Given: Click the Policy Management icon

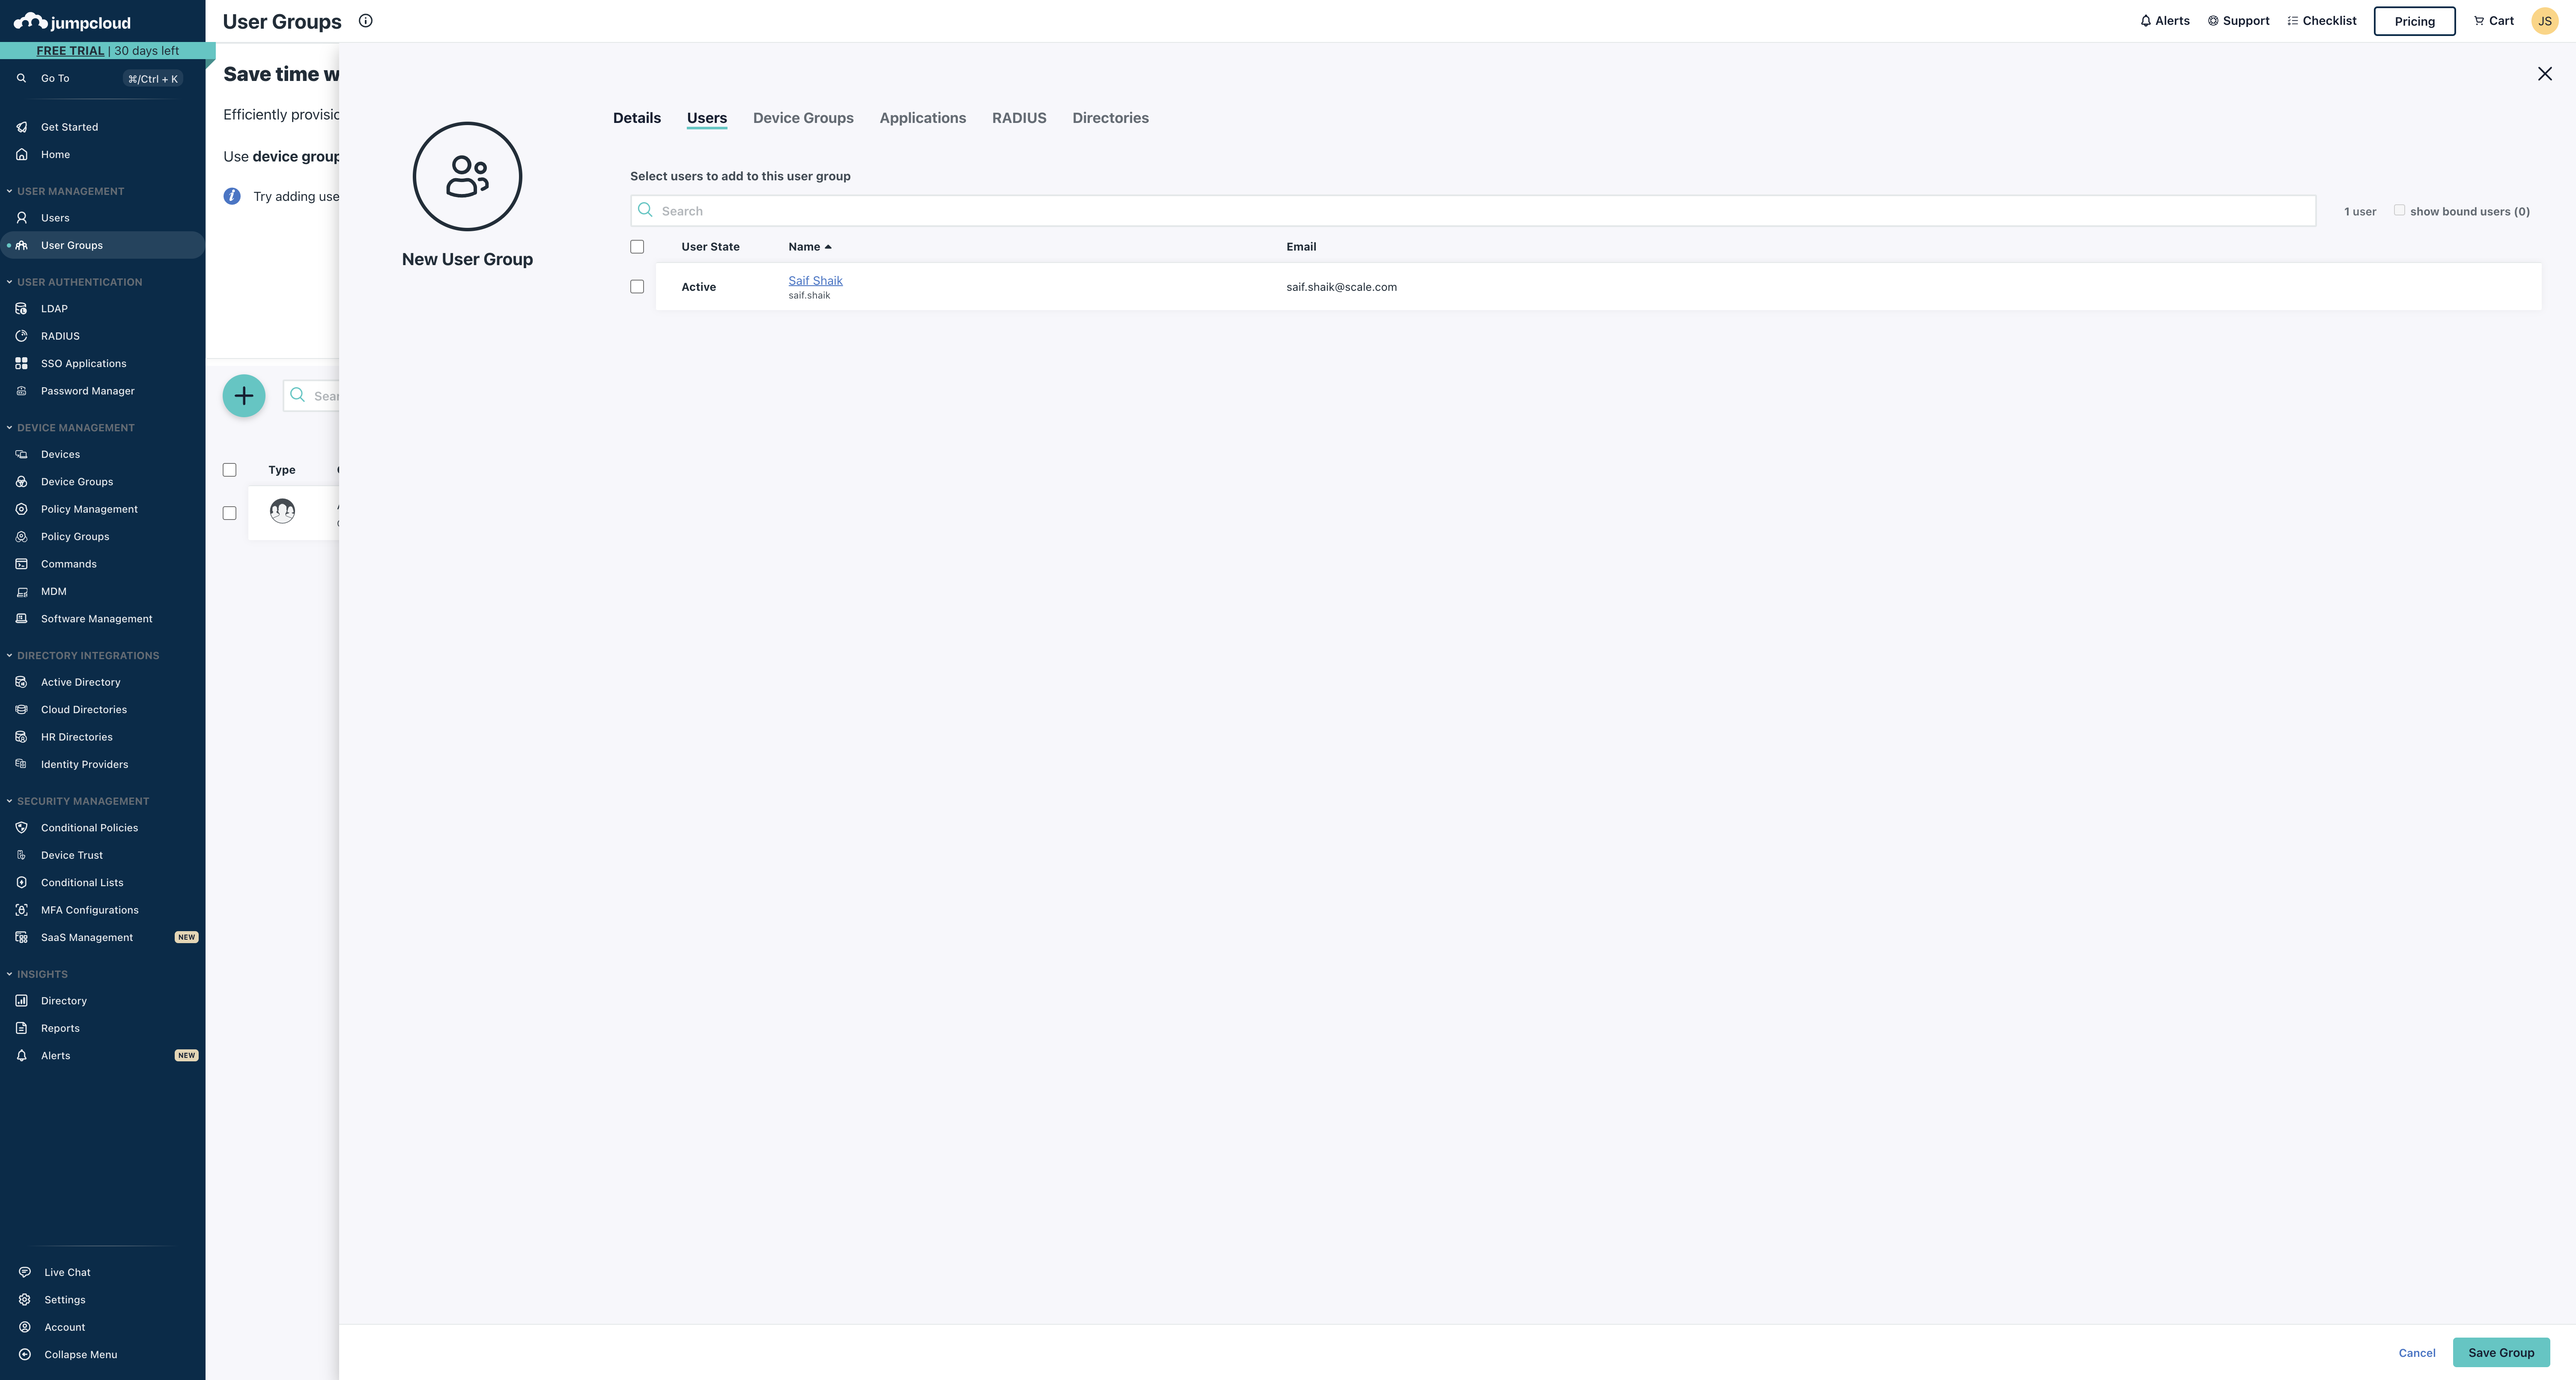Looking at the screenshot, I should click(x=21, y=509).
